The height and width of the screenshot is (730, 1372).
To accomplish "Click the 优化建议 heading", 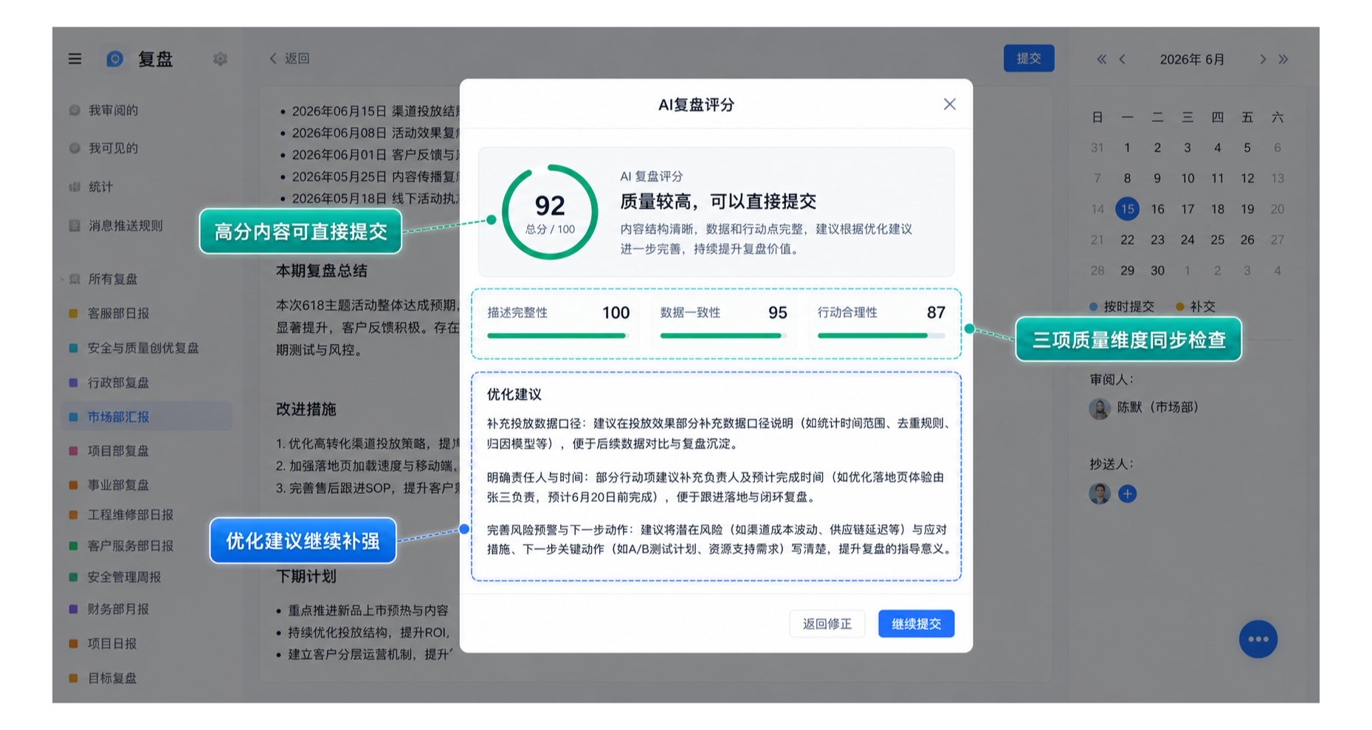I will click(514, 395).
